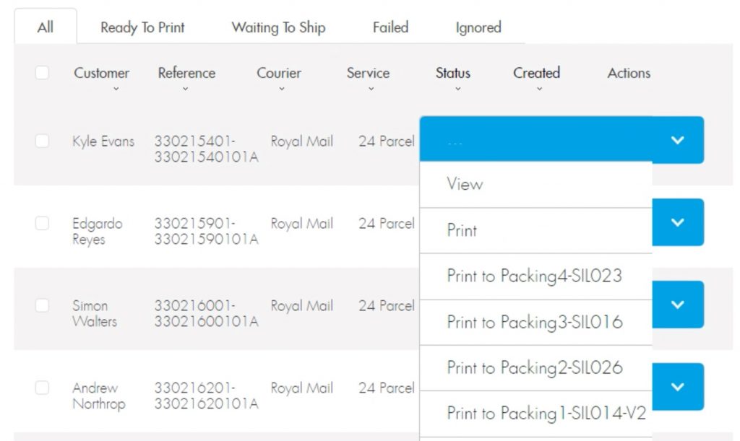Expand the Actions column options
The width and height of the screenshot is (740, 441).
click(627, 73)
